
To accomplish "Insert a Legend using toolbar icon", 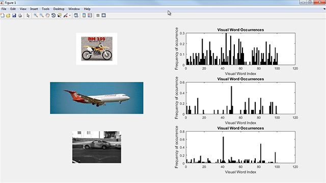I will pyautogui.click(x=90, y=16).
